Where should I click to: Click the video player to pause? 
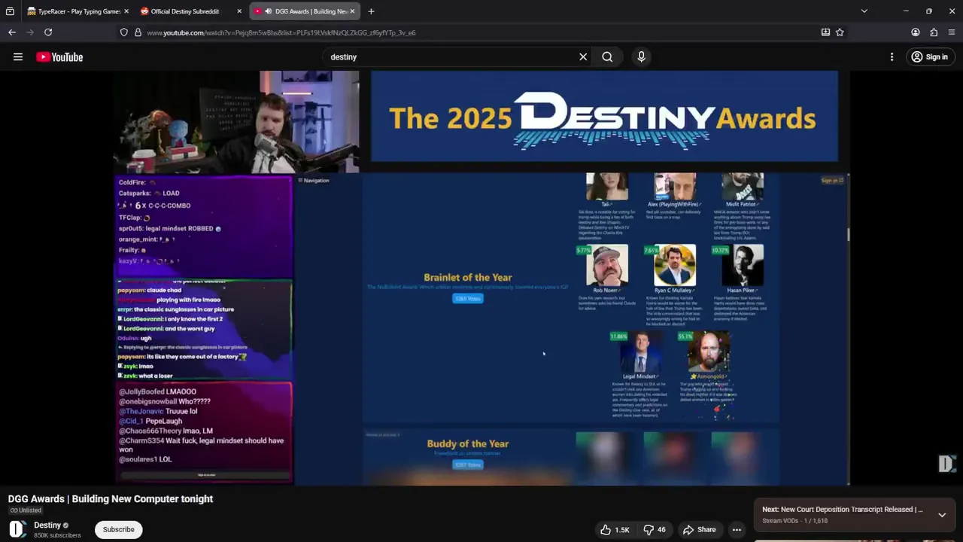click(481, 279)
